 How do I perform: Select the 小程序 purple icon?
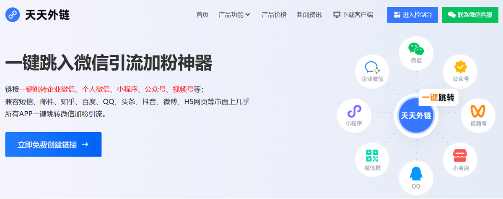(354, 112)
